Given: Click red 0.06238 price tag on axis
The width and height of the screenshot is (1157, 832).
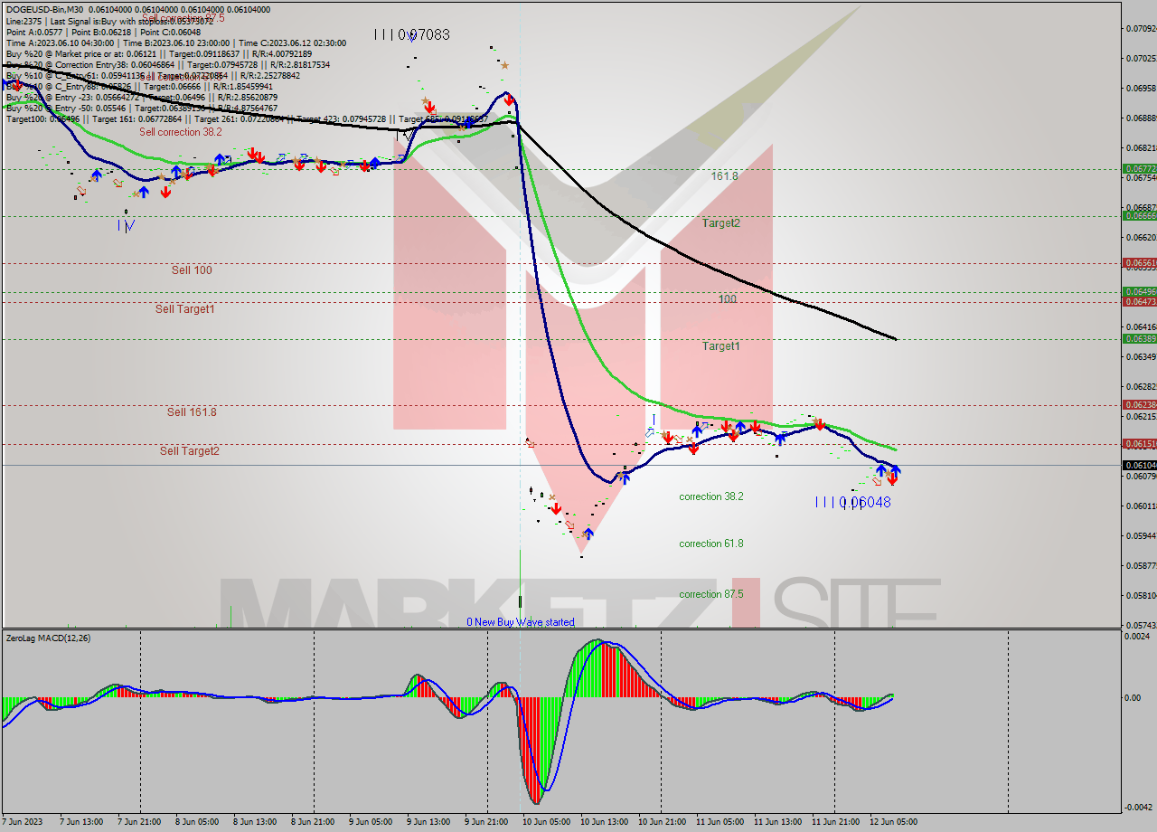Looking at the screenshot, I should pos(1139,405).
